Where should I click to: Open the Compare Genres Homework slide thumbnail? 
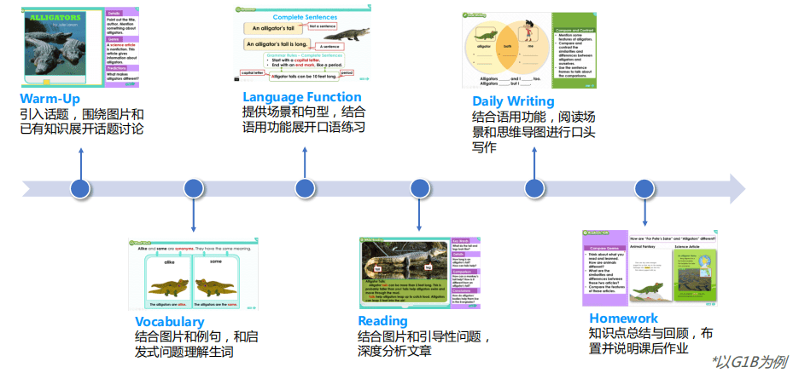(x=650, y=268)
